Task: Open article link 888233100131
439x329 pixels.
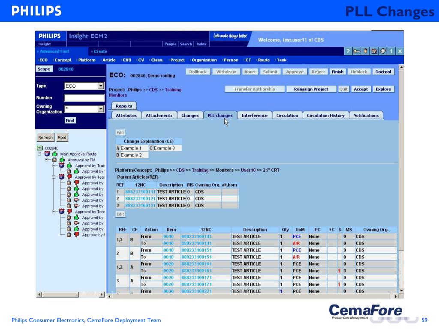Action: (140, 206)
